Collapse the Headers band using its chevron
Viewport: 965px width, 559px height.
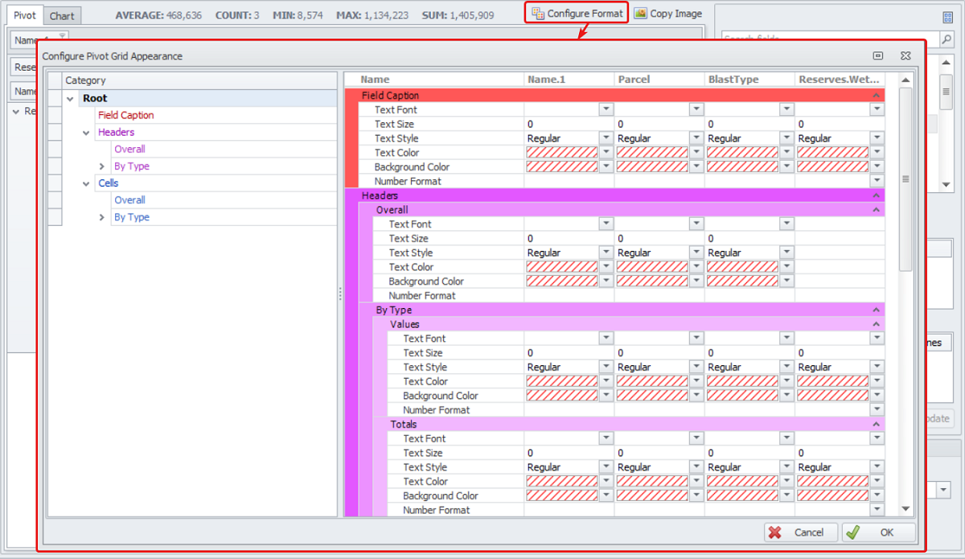876,195
